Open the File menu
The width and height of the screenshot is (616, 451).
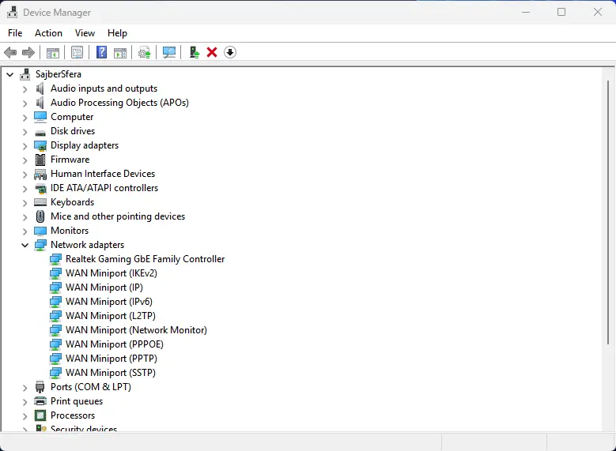15,33
